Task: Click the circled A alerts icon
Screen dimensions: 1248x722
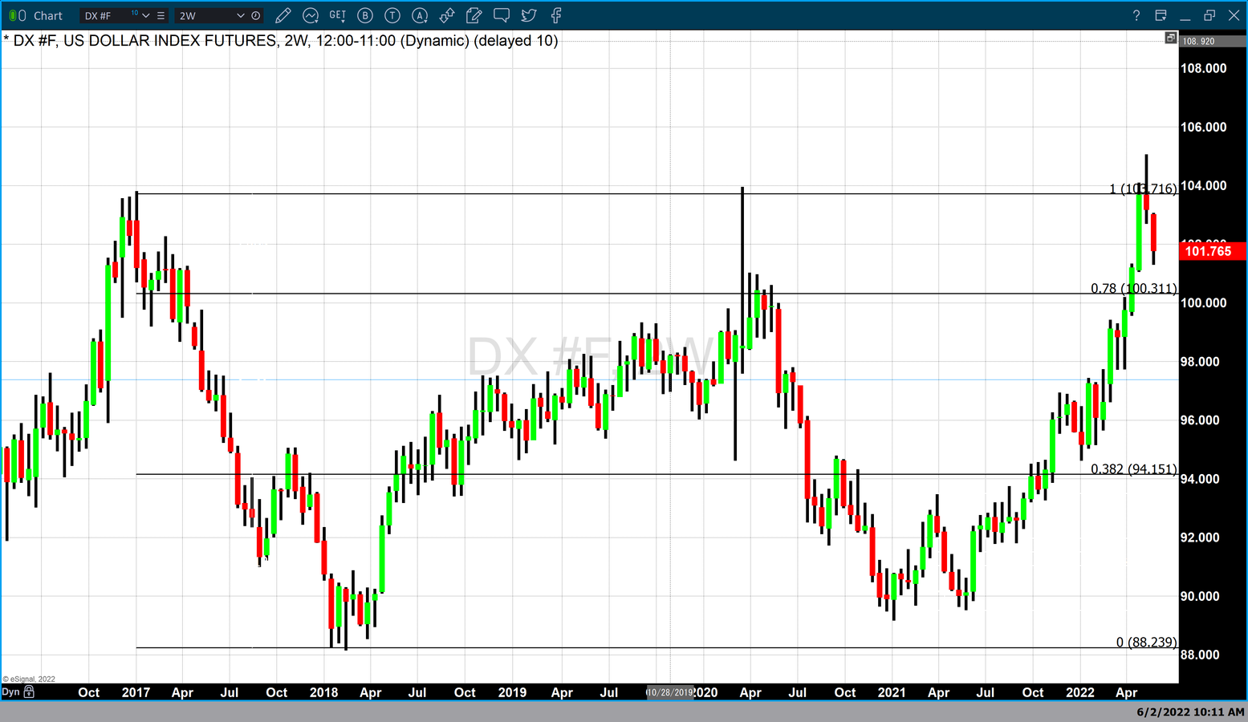Action: (420, 15)
